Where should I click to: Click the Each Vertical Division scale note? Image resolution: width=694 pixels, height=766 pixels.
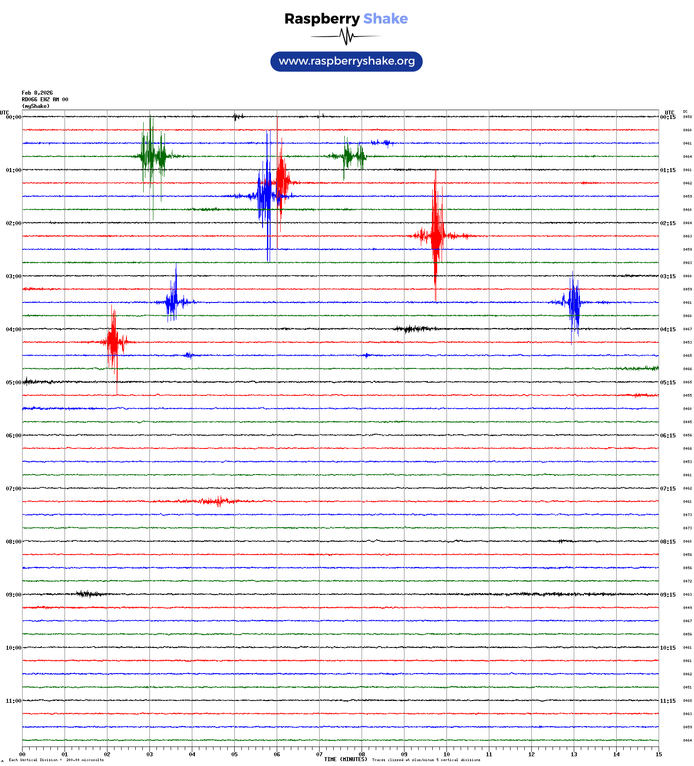pos(56,760)
